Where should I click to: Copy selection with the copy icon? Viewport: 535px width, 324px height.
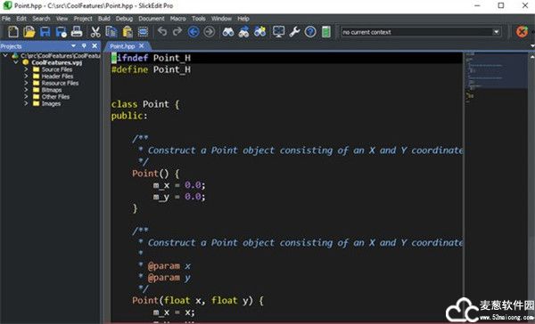tap(111, 32)
